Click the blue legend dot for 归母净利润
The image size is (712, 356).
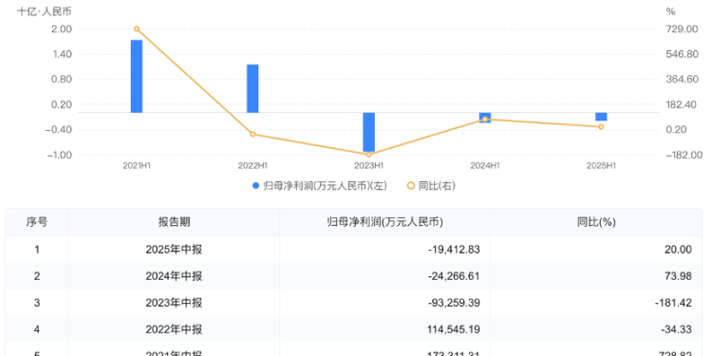click(x=255, y=185)
